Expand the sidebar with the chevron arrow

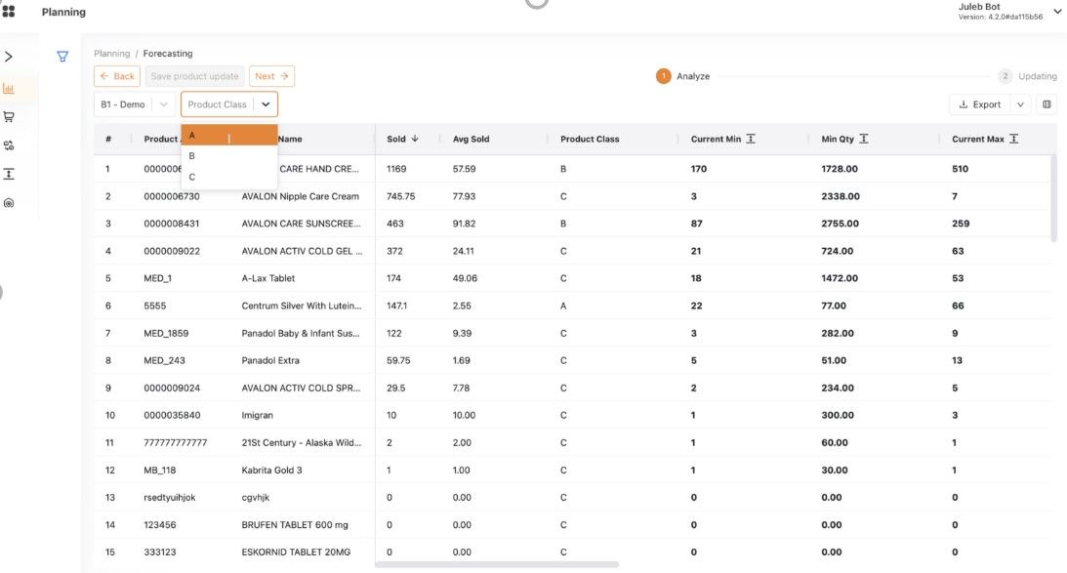coord(9,57)
